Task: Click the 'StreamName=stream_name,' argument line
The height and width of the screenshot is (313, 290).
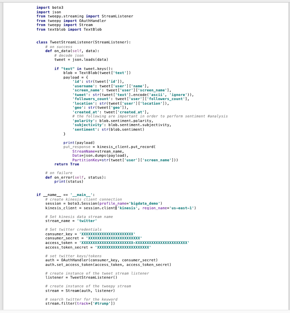Action: click(x=98, y=152)
